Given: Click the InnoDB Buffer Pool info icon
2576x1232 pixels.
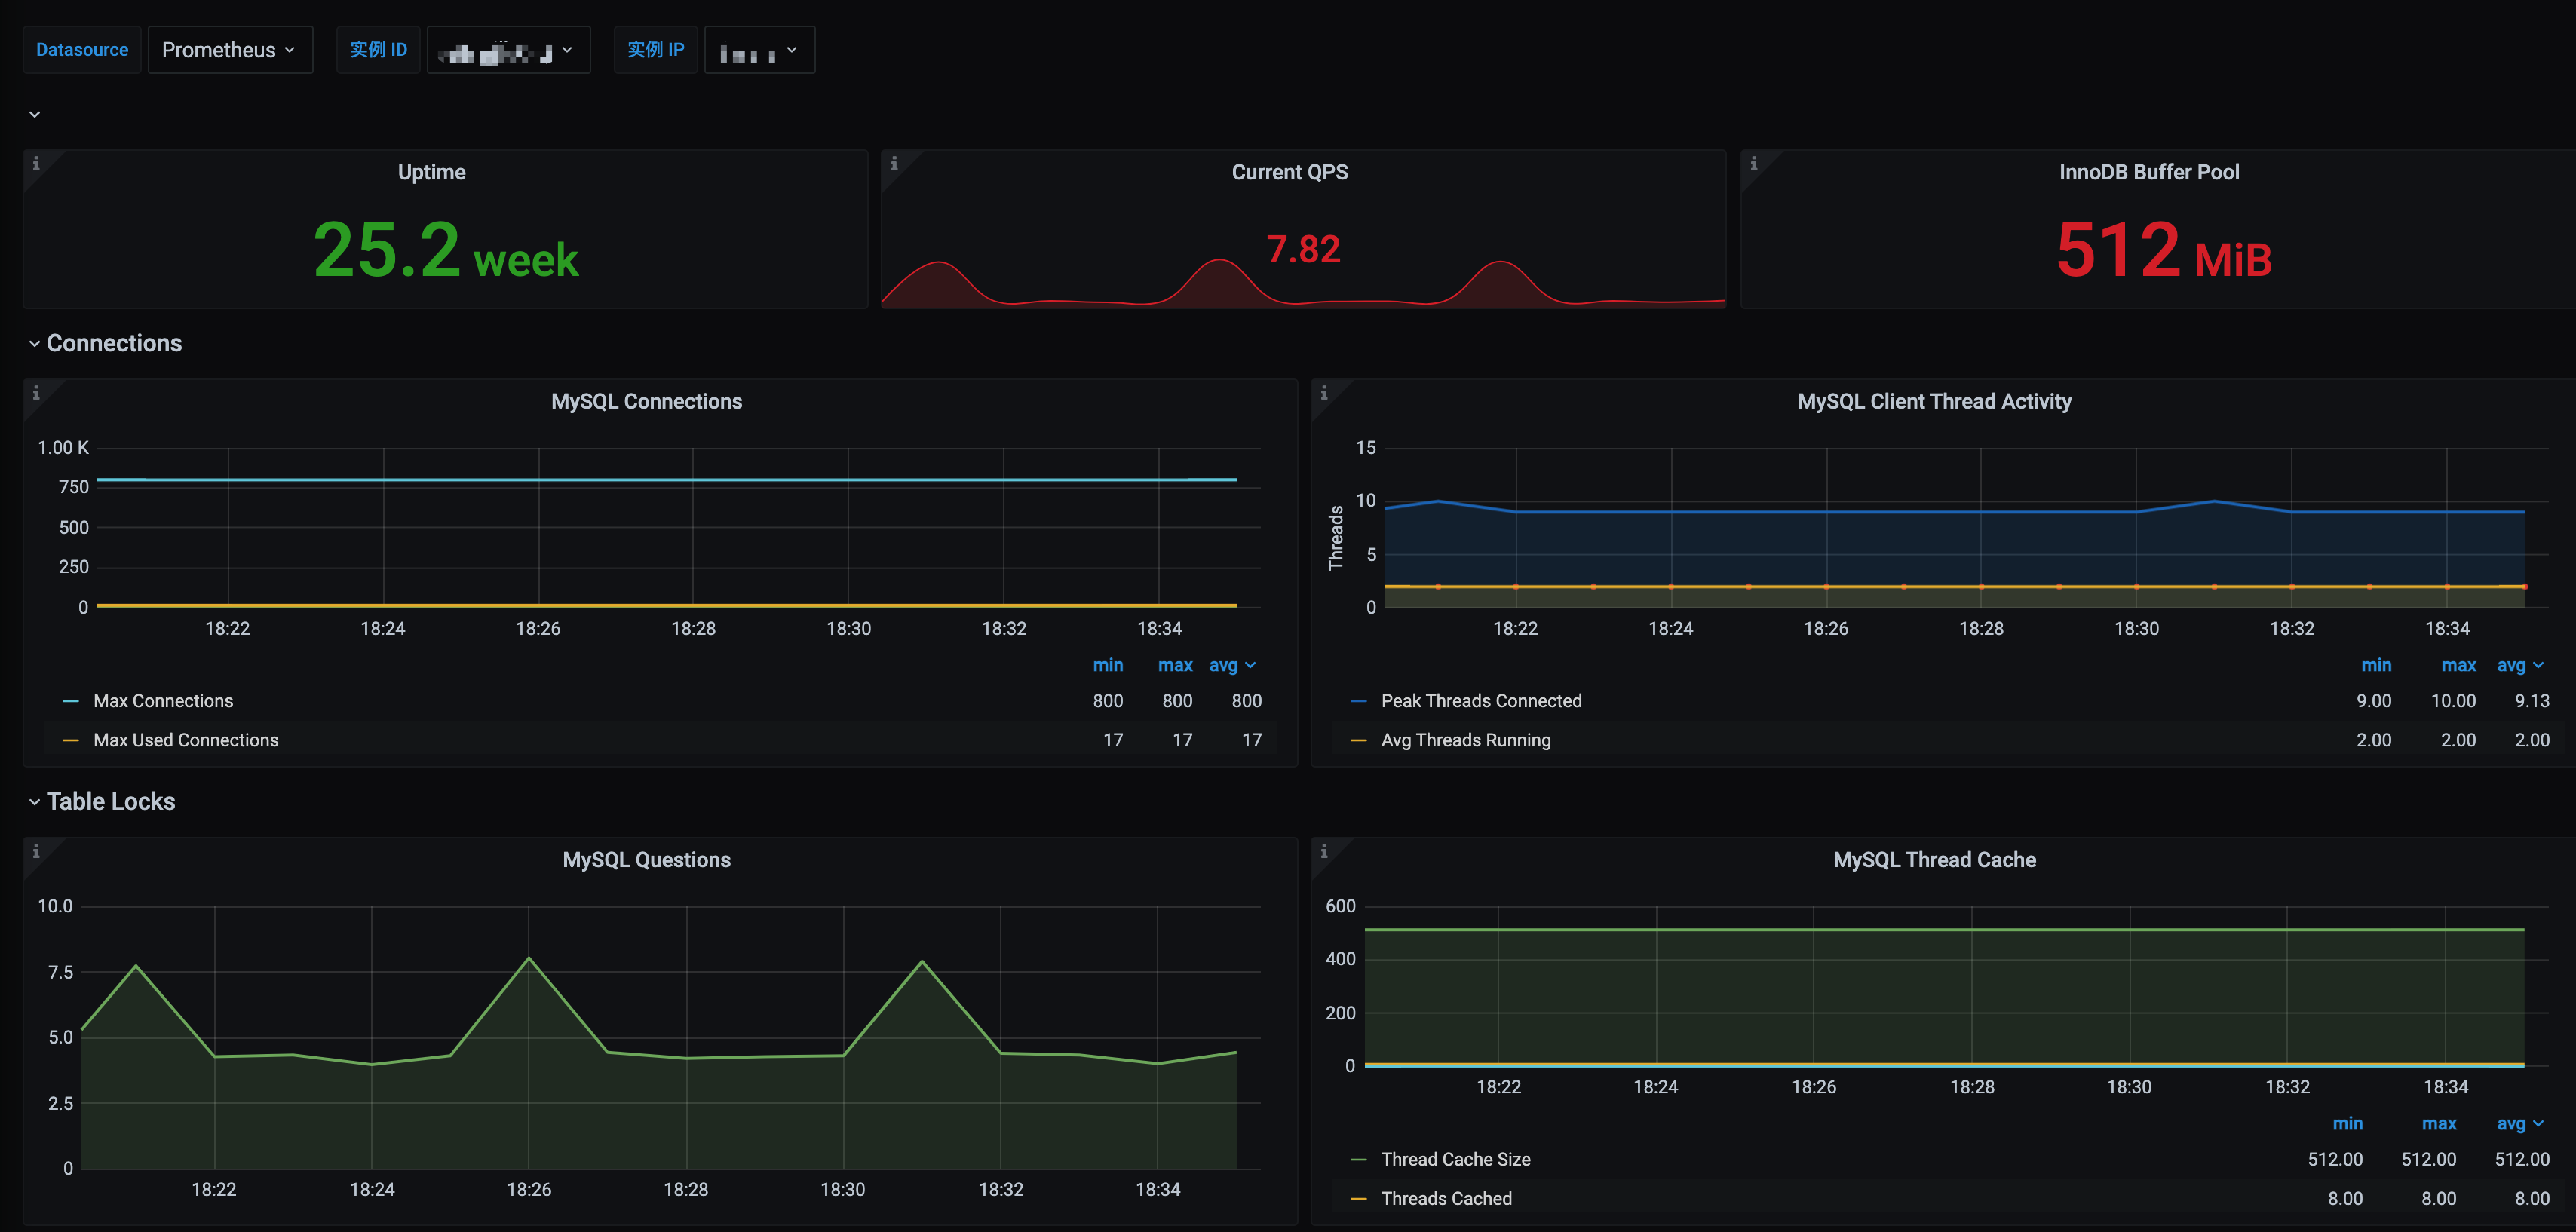Looking at the screenshot, I should pyautogui.click(x=1753, y=164).
